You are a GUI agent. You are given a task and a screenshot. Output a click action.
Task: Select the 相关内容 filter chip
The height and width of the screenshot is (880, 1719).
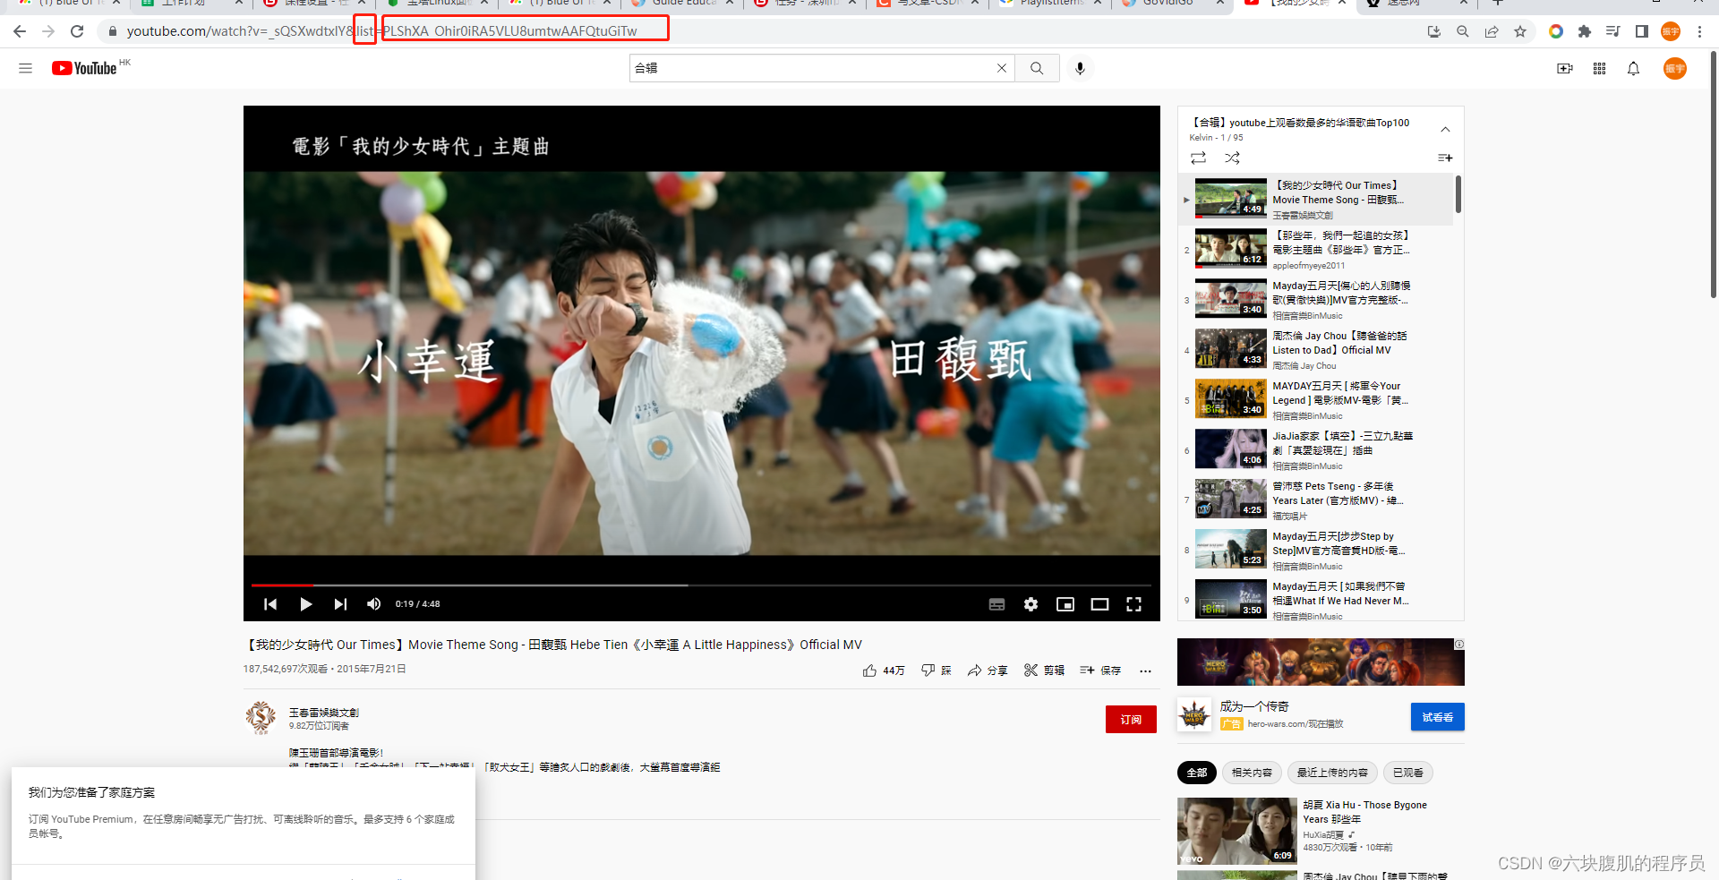(1252, 773)
